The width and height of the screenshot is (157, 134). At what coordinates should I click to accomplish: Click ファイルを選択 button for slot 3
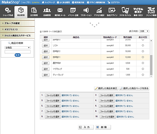(x=53, y=100)
